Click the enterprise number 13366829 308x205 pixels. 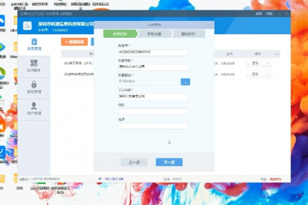click(60, 30)
